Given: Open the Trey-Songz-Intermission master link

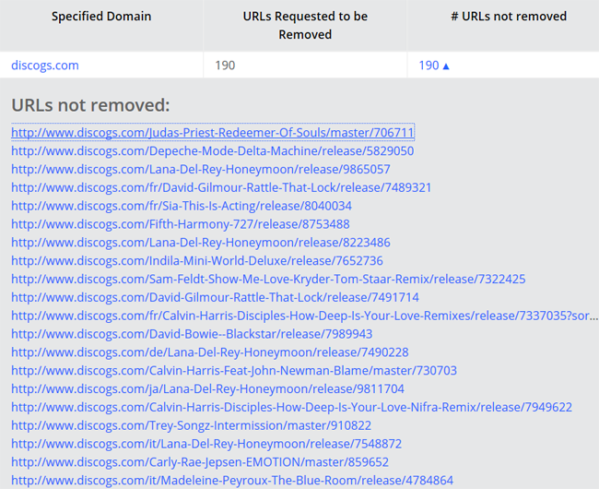Looking at the screenshot, I should click(191, 425).
